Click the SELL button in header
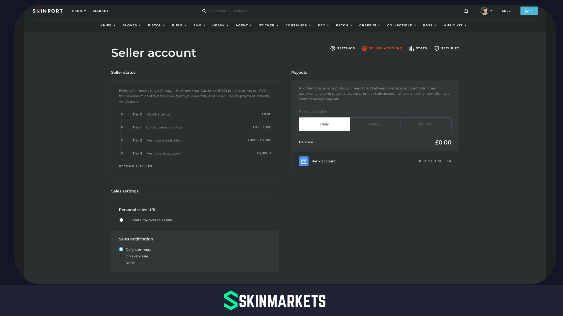Viewport: 563px width, 316px height. point(506,11)
